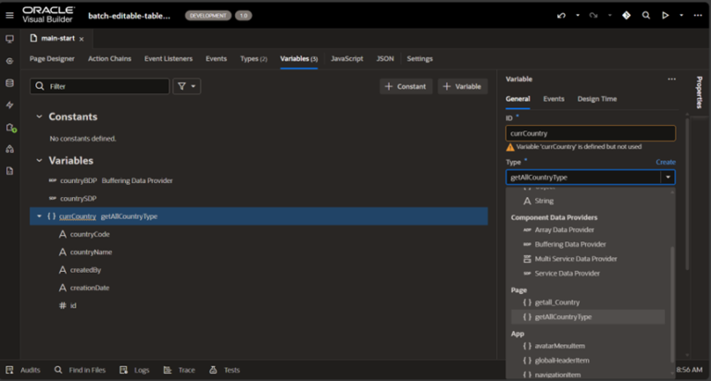Click the Create link beside Type
The image size is (711, 381).
[x=666, y=162]
